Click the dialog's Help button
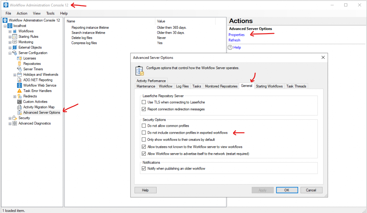Viewport: 367px width, 213px height. (x=145, y=190)
